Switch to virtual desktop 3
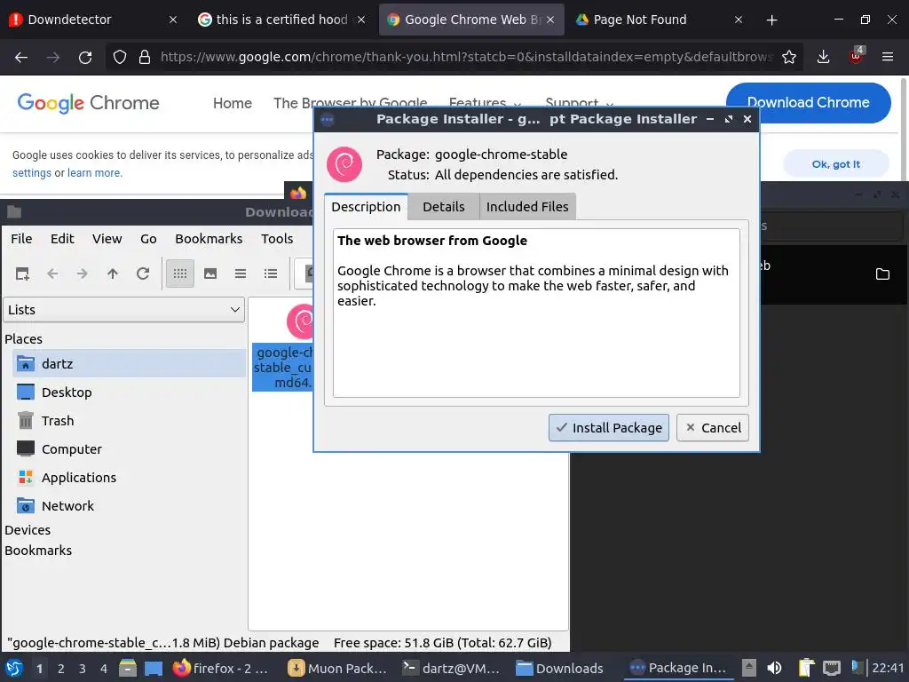 click(x=83, y=669)
